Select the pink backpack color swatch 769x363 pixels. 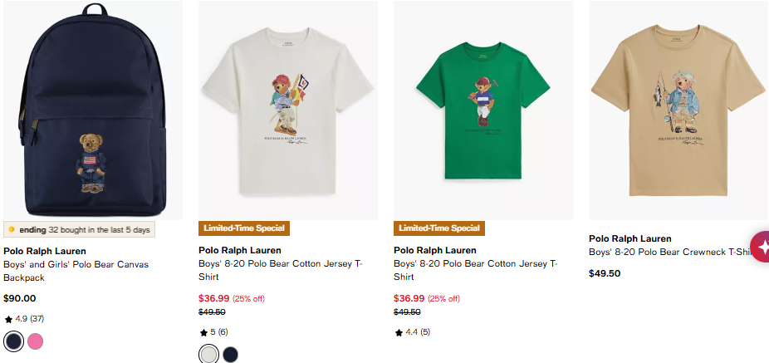click(x=36, y=341)
